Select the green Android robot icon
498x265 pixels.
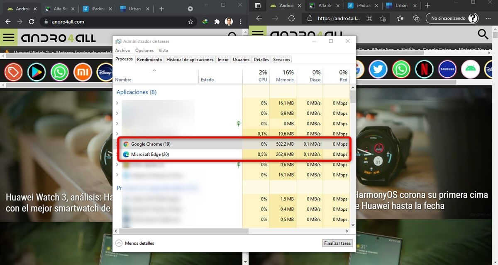tap(470, 69)
